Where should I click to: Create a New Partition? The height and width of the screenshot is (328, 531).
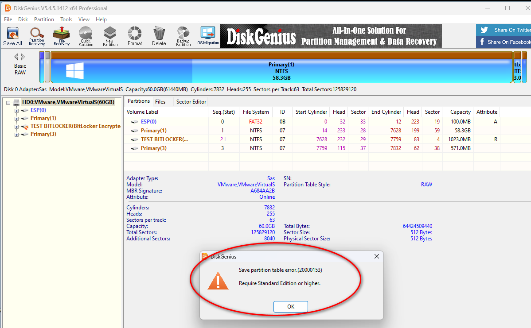pos(110,36)
